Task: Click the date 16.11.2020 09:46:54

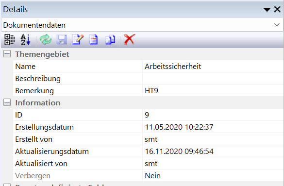Action: (x=179, y=152)
